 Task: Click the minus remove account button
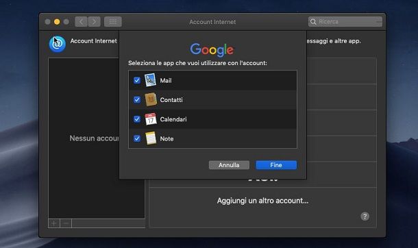(x=66, y=223)
